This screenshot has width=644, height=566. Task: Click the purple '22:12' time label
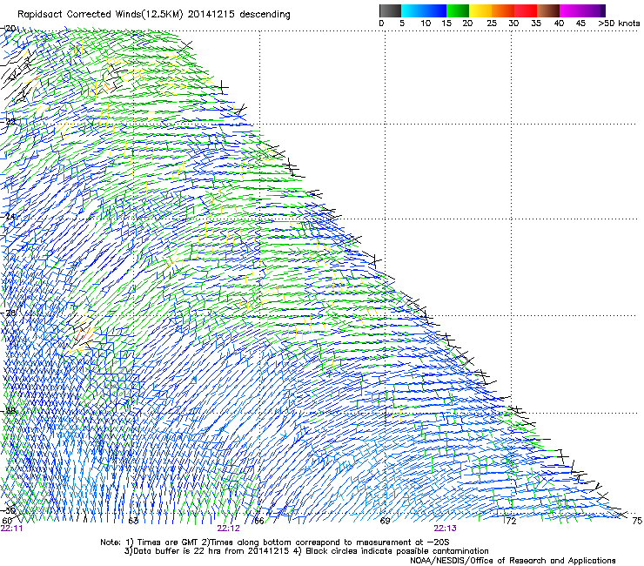tap(228, 529)
